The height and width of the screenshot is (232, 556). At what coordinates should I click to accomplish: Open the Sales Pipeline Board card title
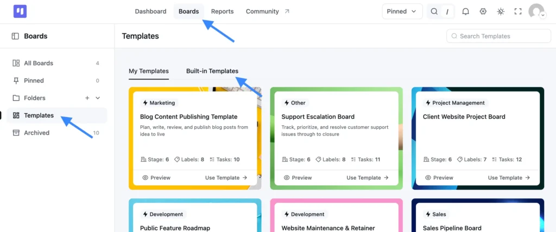(452, 228)
